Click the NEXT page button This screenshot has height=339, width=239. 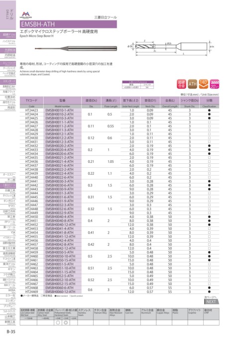pyautogui.click(x=211, y=302)
